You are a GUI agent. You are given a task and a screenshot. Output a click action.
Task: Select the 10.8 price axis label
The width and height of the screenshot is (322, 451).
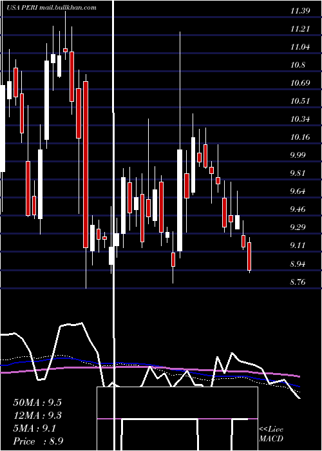point(298,65)
